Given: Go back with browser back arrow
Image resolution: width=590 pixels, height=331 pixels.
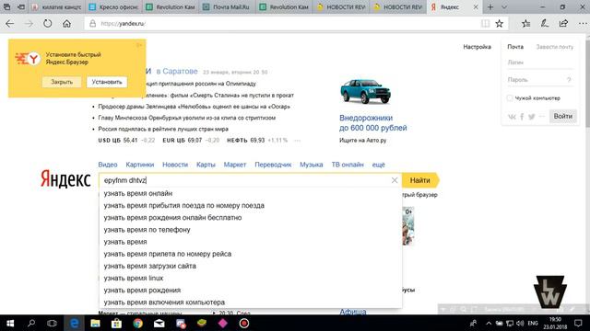Looking at the screenshot, I should coord(10,24).
